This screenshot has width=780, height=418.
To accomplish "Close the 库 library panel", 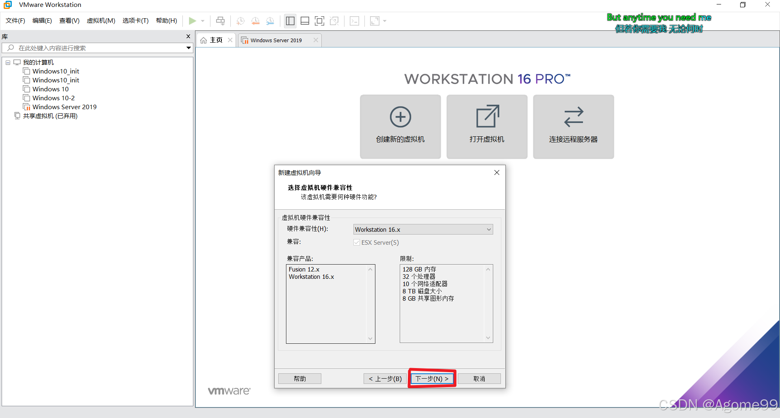I will [188, 37].
